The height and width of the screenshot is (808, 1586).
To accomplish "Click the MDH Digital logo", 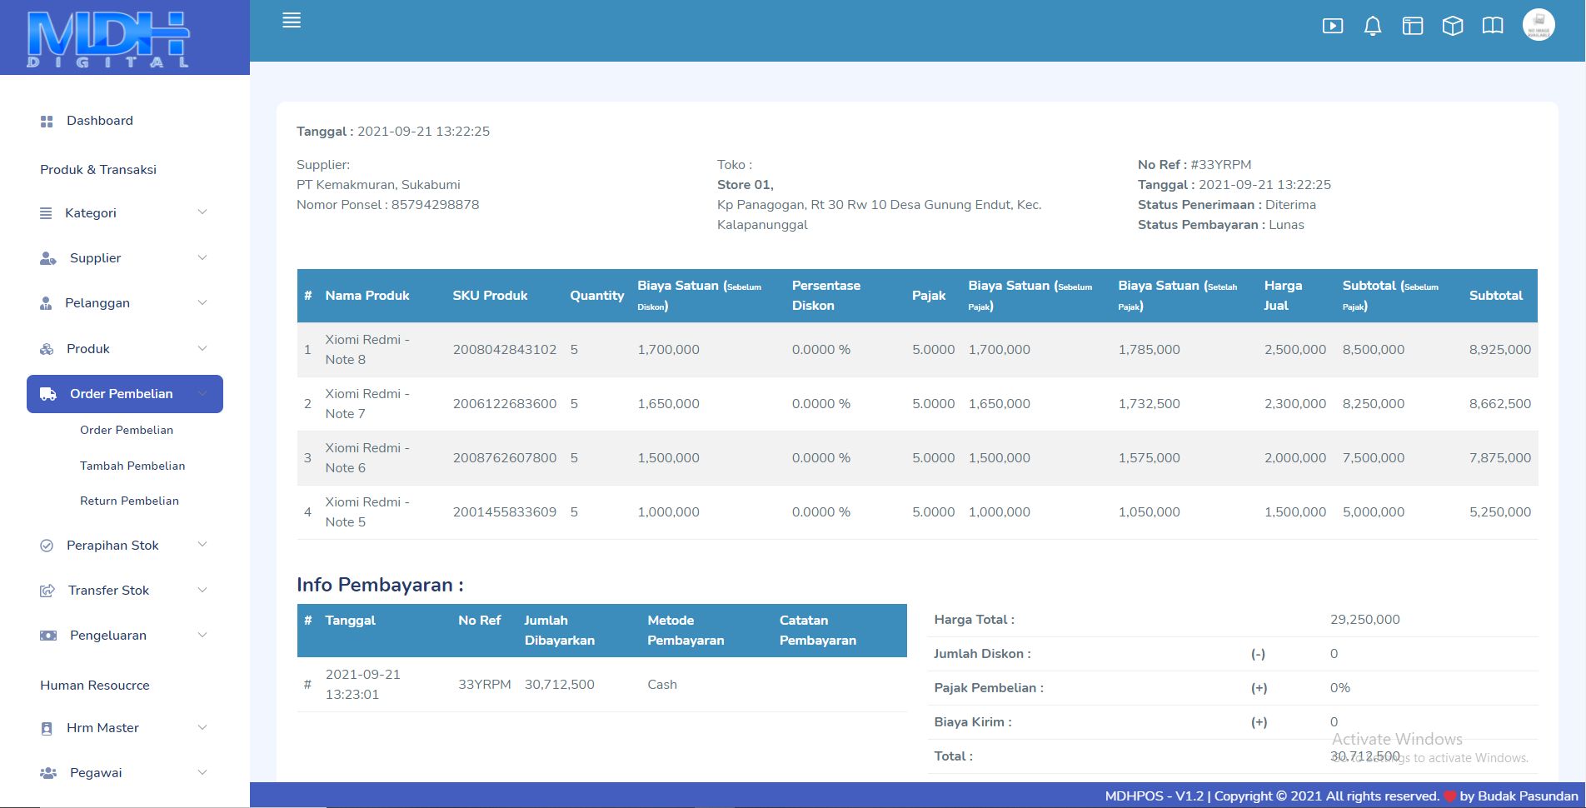I will [108, 38].
